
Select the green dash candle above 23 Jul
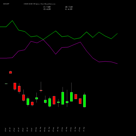tap(6, 84)
